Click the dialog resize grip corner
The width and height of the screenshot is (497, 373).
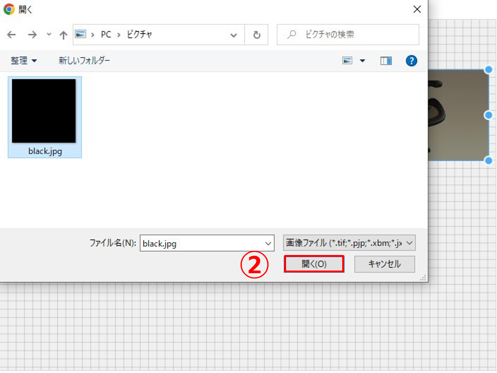[x=423, y=278]
